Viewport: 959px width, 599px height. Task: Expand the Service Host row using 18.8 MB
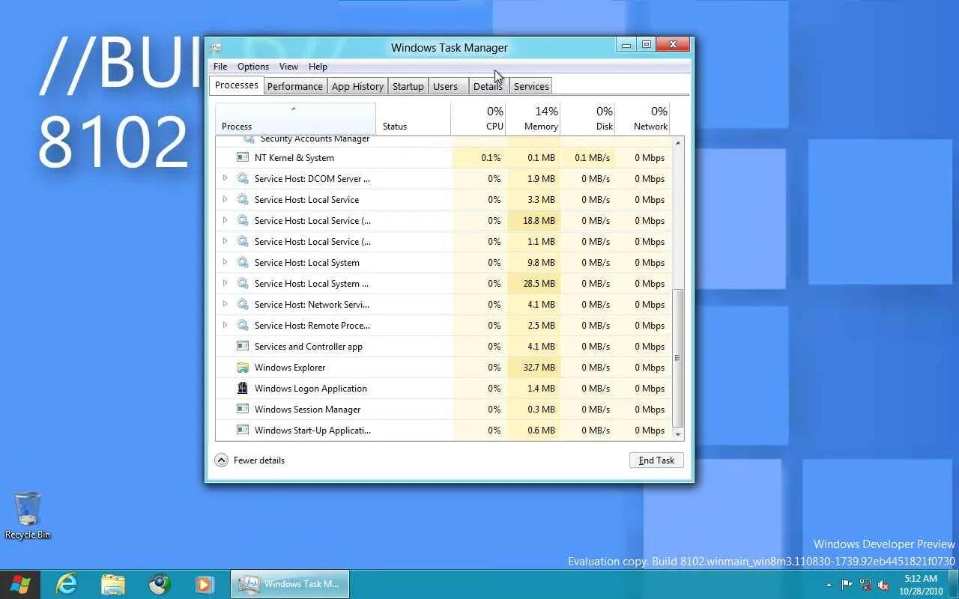tap(225, 220)
